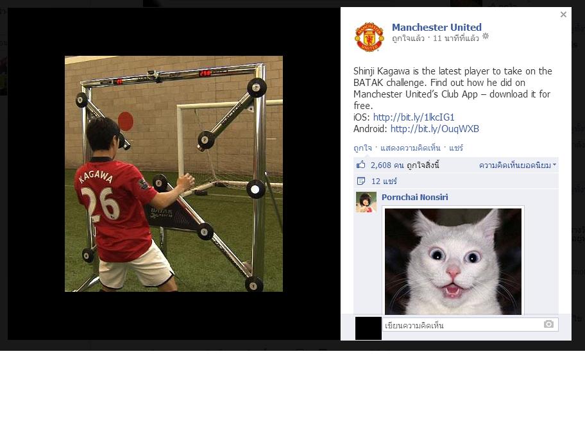Click the thumbs-up likes icon
This screenshot has width=585, height=431.
360,165
